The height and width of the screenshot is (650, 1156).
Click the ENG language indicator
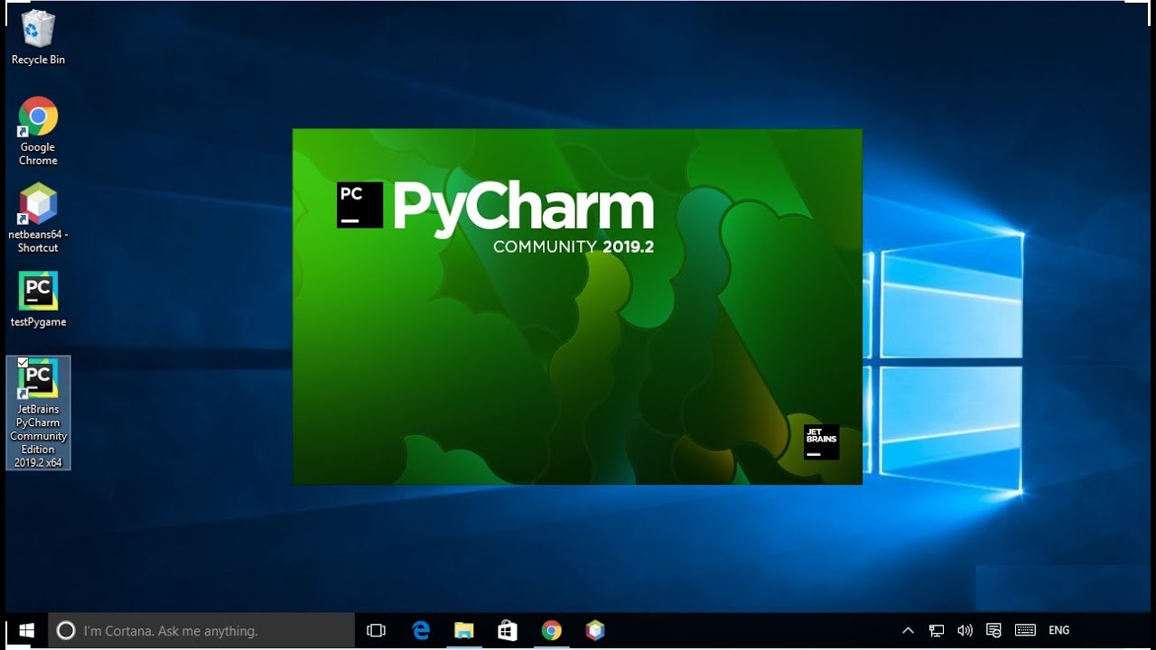(1059, 630)
